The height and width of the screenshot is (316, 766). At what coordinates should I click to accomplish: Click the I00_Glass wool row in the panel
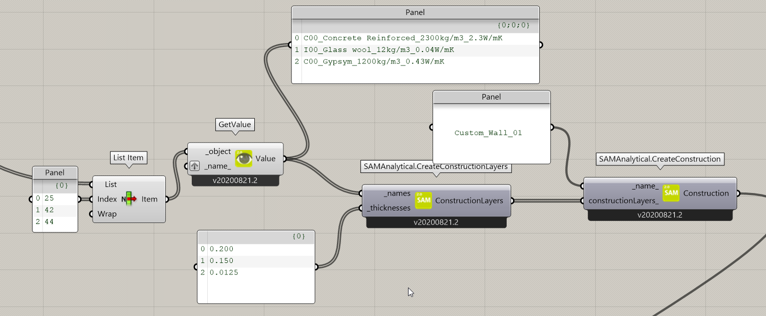coord(416,50)
